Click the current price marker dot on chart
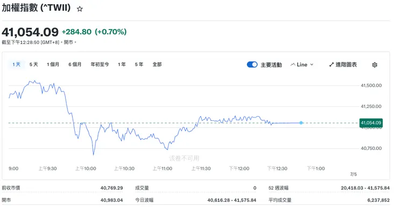This screenshot has width=398, height=209. pos(301,122)
